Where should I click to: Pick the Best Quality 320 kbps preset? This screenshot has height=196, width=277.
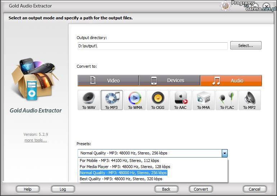point(121,179)
